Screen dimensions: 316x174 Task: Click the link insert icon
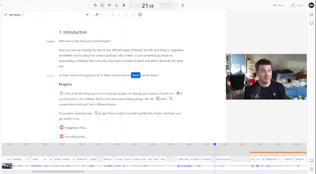pos(133,15)
